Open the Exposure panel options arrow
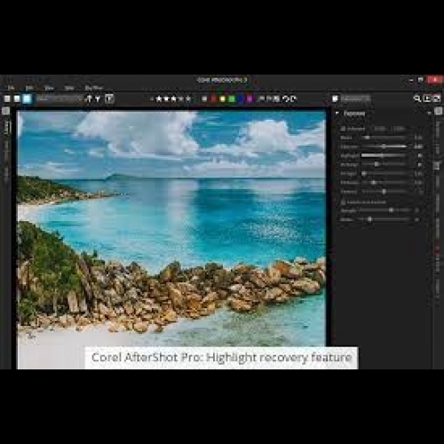 click(x=429, y=114)
